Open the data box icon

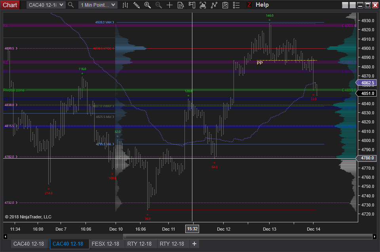pyautogui.click(x=181, y=5)
